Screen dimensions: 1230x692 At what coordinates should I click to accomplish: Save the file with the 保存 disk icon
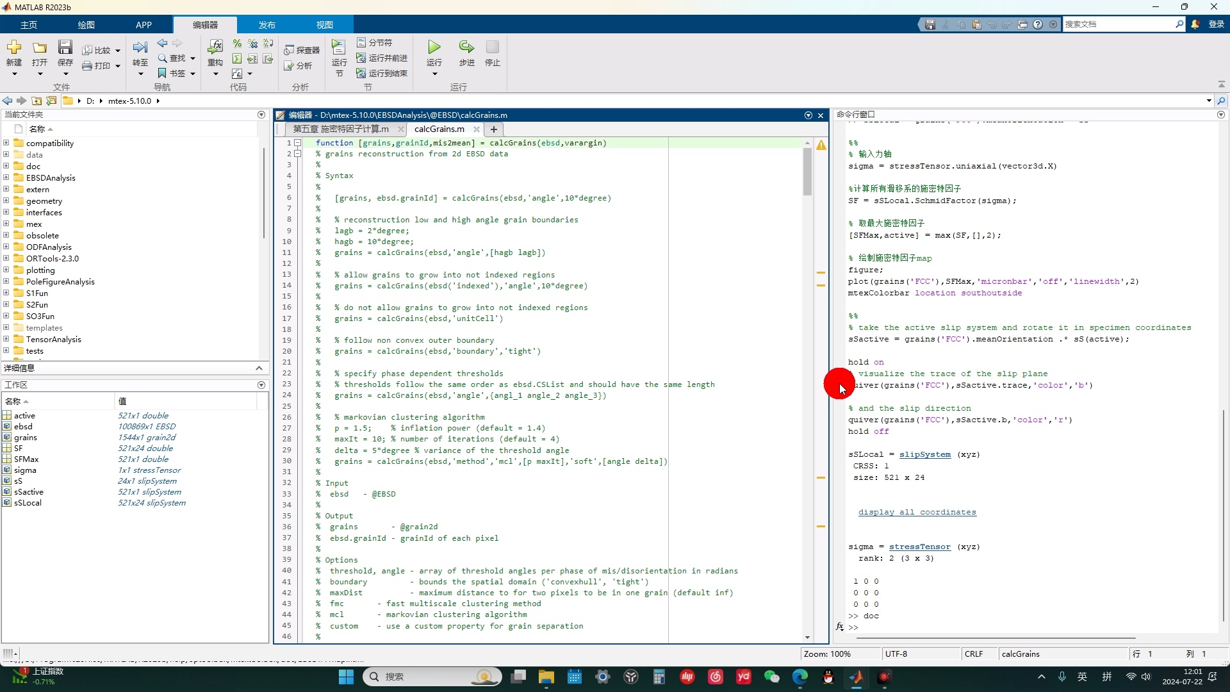tap(65, 47)
